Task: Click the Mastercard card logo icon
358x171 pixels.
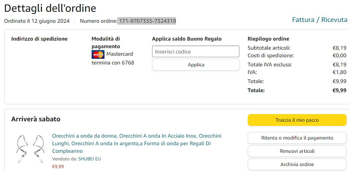Action: (x=98, y=54)
